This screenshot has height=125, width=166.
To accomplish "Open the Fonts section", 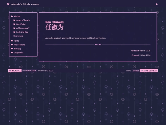I will [16, 41].
